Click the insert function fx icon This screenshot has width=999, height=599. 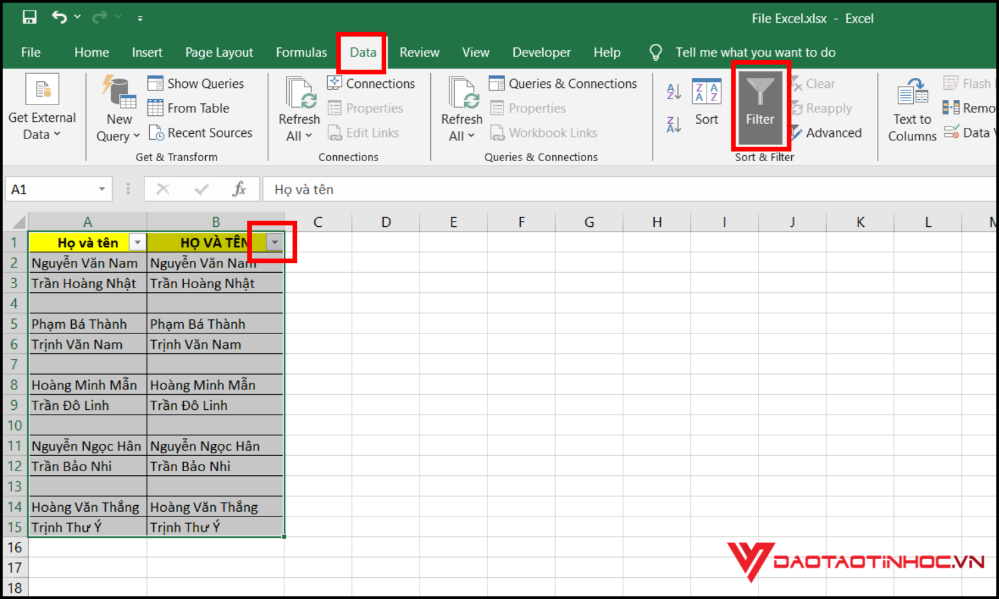coord(239,189)
